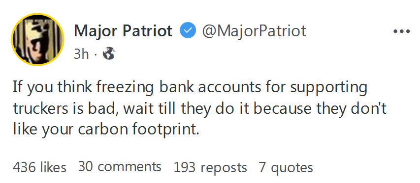This screenshot has height=183, width=420.
Task: Click the post line starting 'truckers is bad'
Action: (199, 109)
